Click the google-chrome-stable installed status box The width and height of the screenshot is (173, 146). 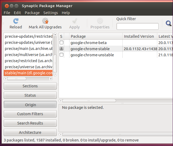[x=61, y=49]
